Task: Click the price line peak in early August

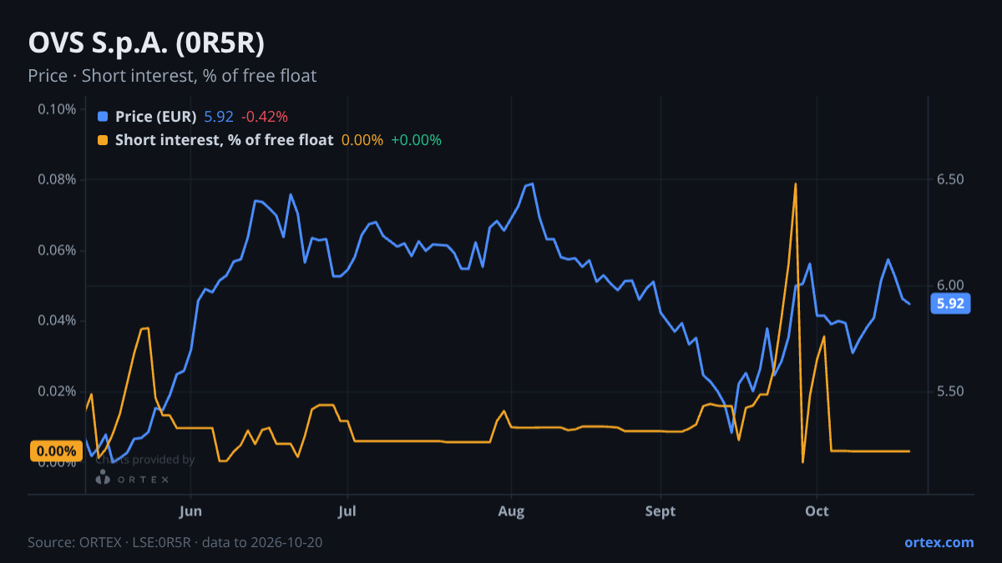Action: [x=532, y=183]
